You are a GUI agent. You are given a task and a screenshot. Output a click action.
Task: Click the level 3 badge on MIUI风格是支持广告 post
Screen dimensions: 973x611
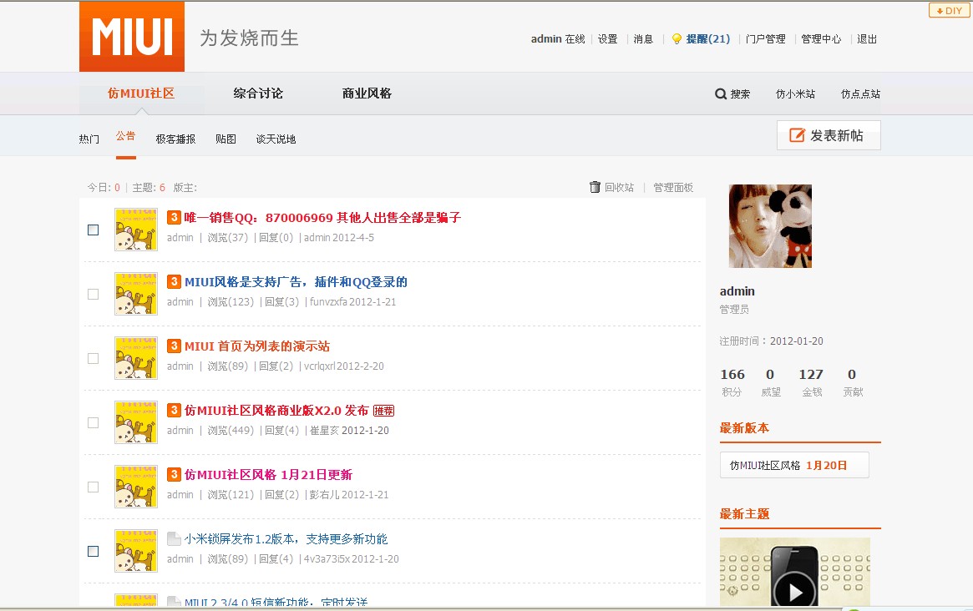coord(174,281)
